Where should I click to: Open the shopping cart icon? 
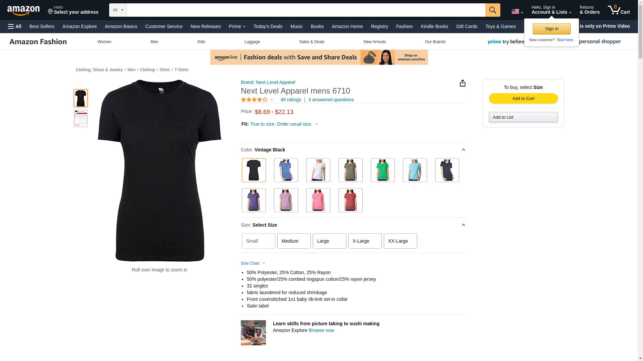619,10
